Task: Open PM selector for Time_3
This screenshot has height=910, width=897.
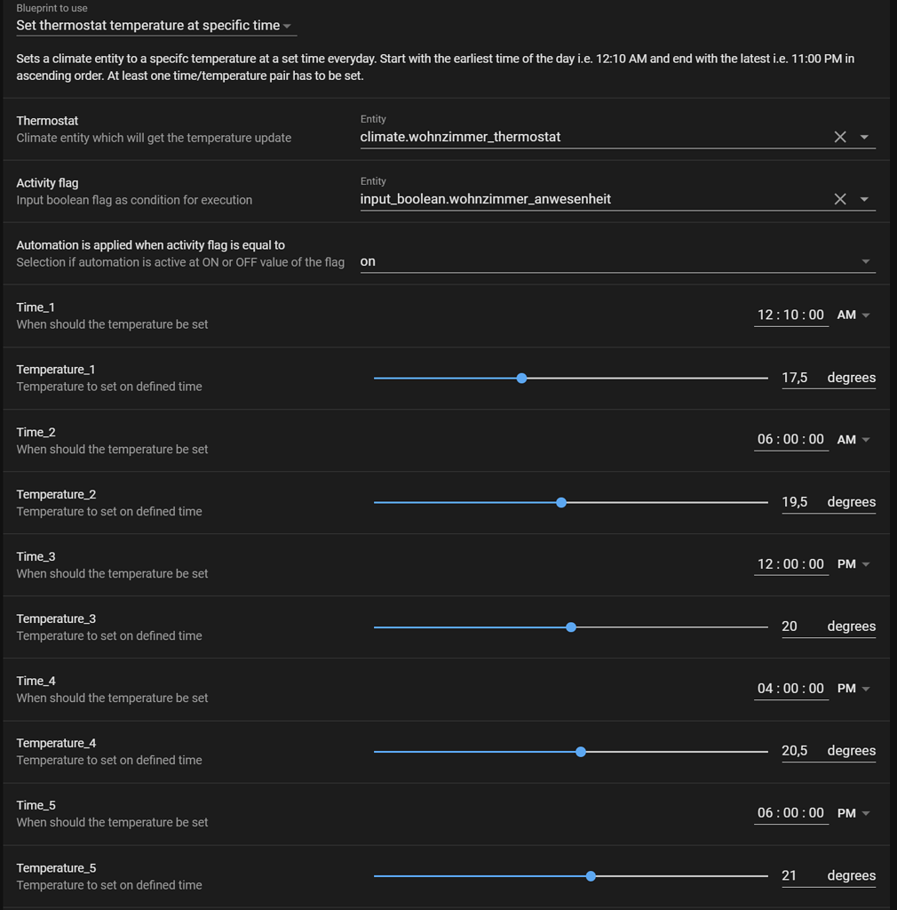Action: point(853,563)
